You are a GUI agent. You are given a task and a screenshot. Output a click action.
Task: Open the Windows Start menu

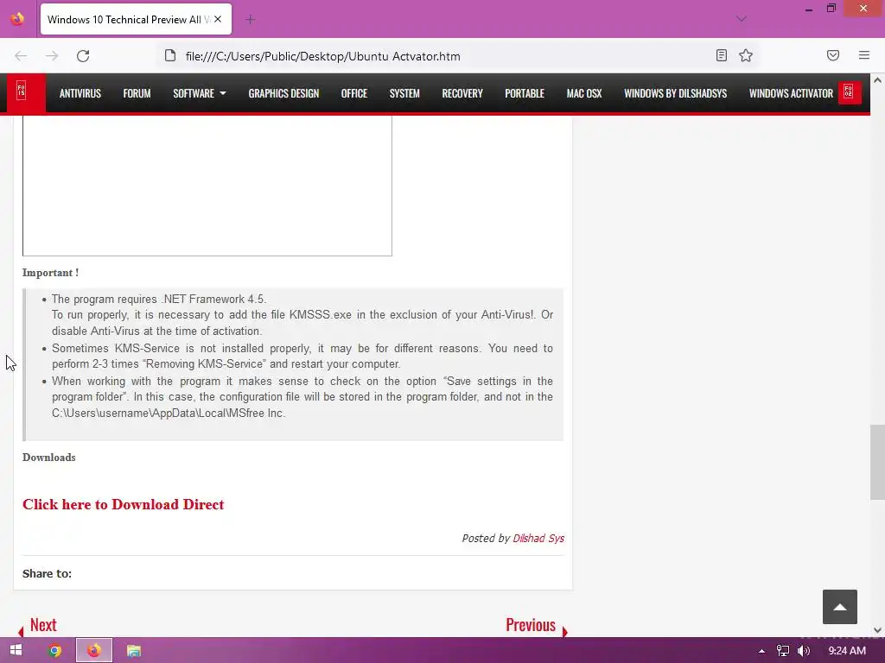(16, 651)
